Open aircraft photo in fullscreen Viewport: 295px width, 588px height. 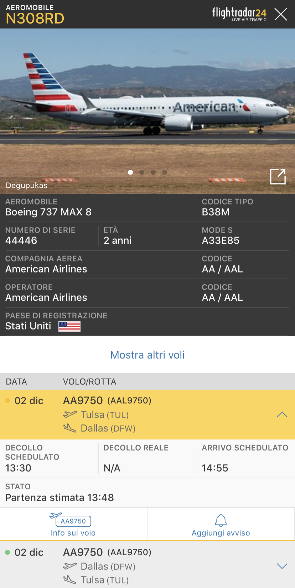click(278, 177)
